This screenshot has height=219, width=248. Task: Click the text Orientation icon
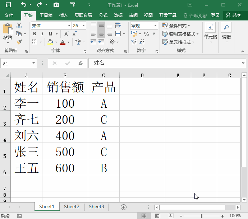112,42
